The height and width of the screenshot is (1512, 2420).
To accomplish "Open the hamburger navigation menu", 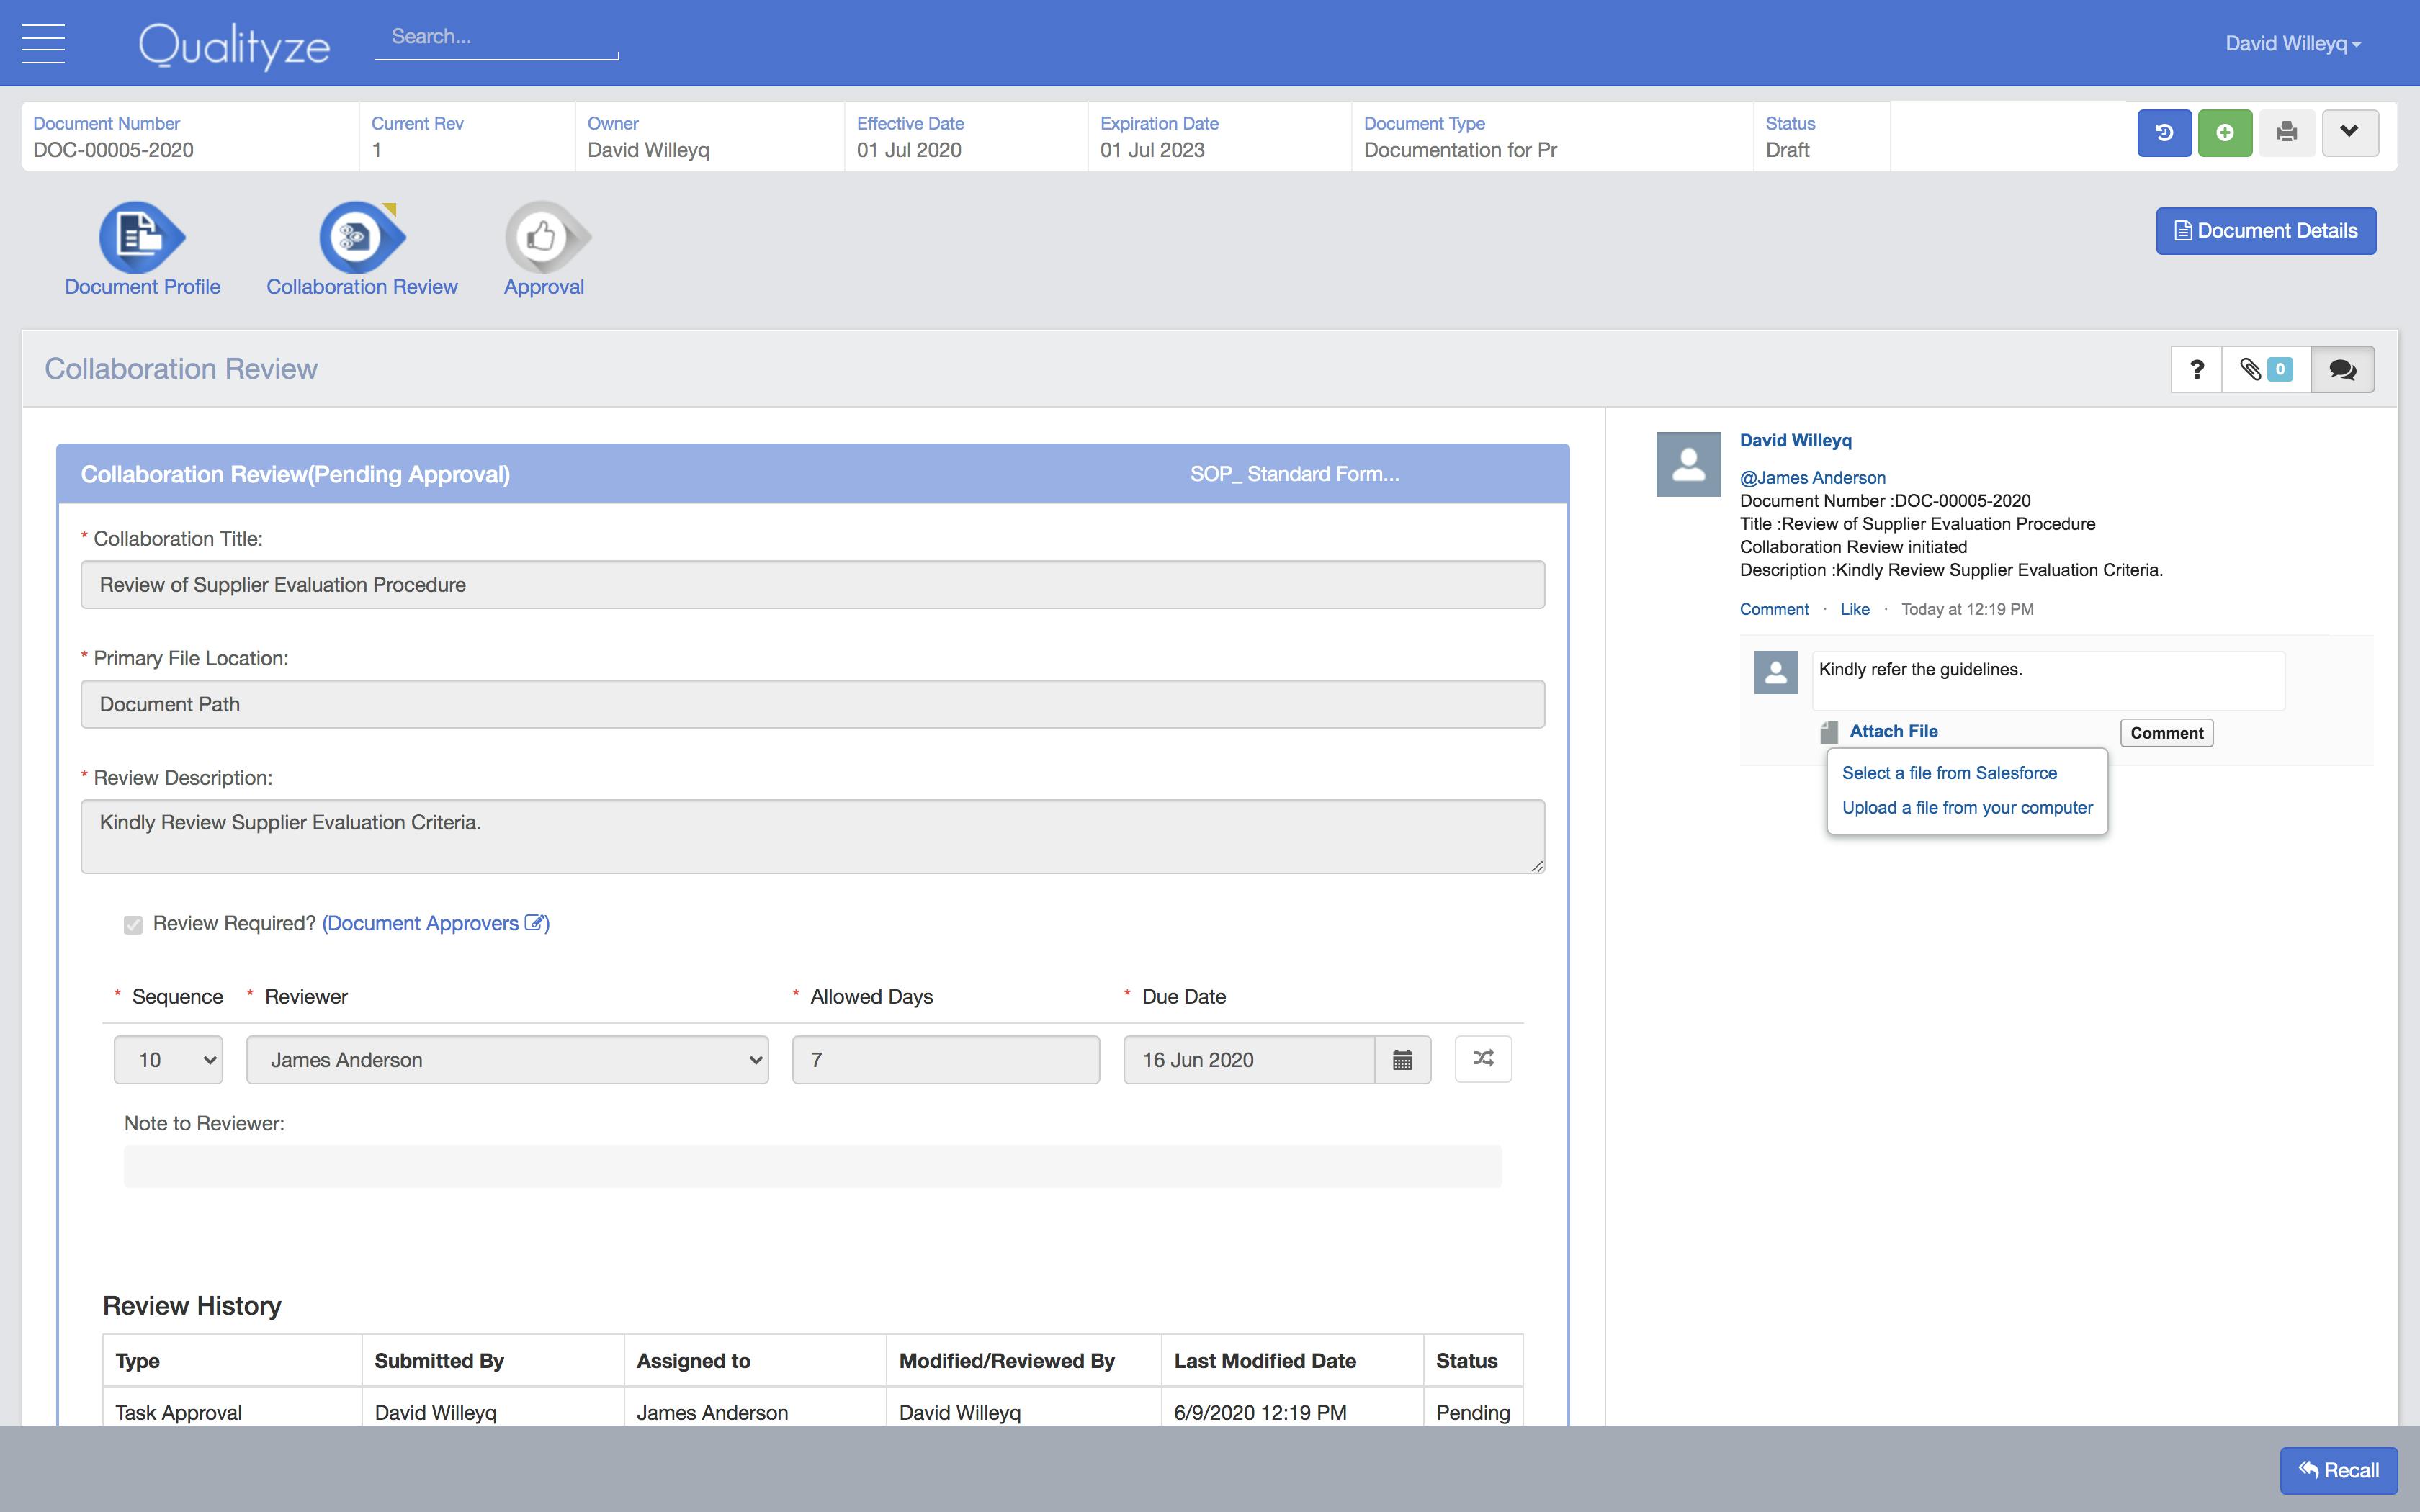I will [x=43, y=42].
